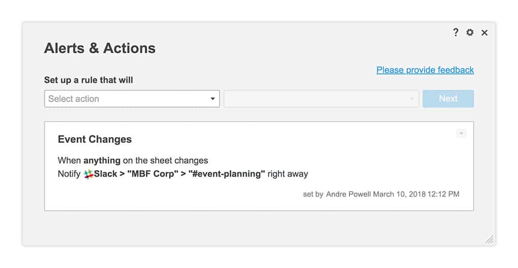The height and width of the screenshot is (268, 518).
Task: Open the help question mark icon
Action: coord(456,32)
